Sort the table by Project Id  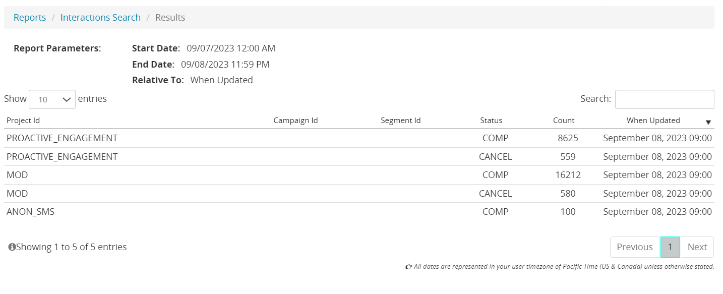pos(23,121)
